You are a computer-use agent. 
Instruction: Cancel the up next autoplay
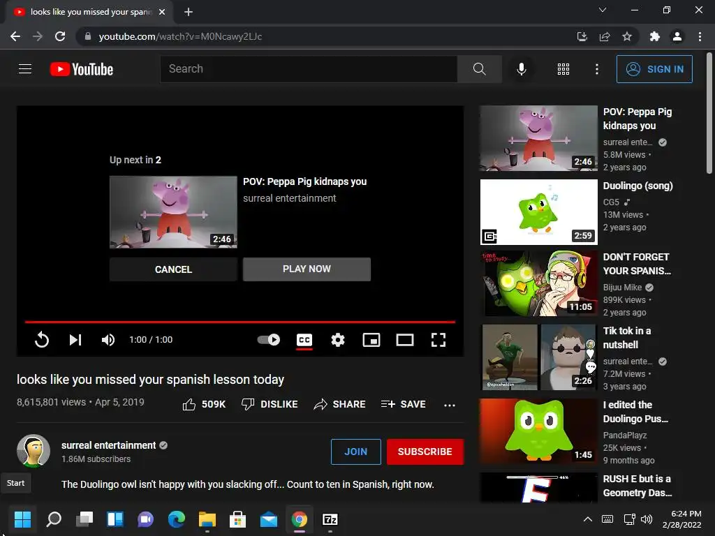173,269
